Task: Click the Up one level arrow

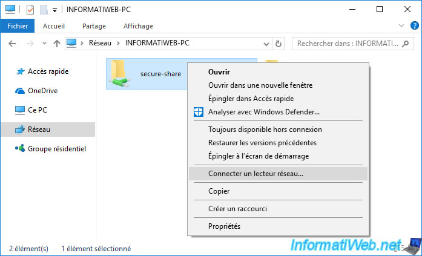Action: tap(56, 44)
